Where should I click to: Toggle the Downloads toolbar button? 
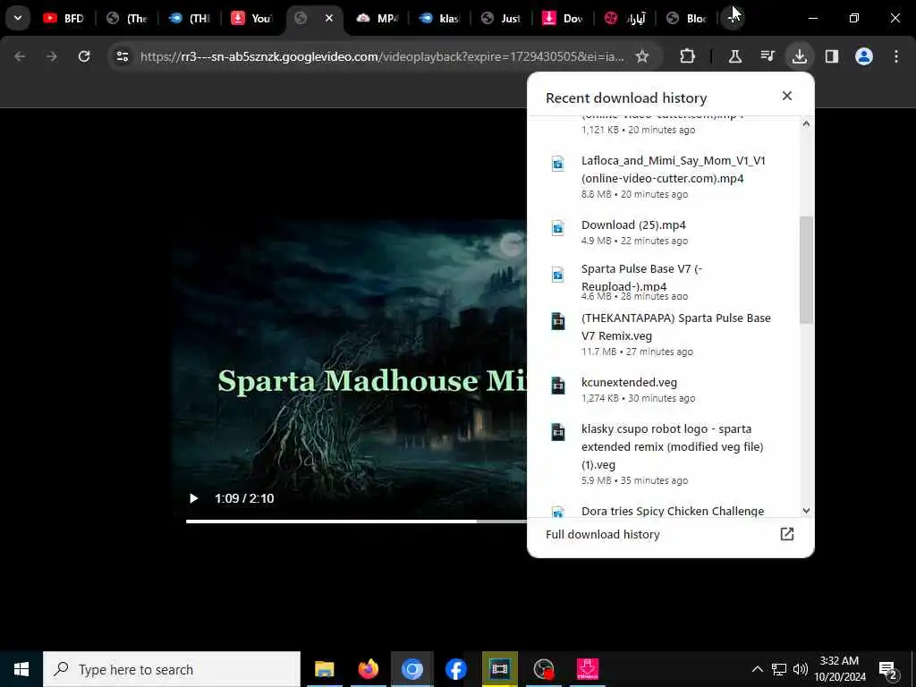tap(799, 56)
